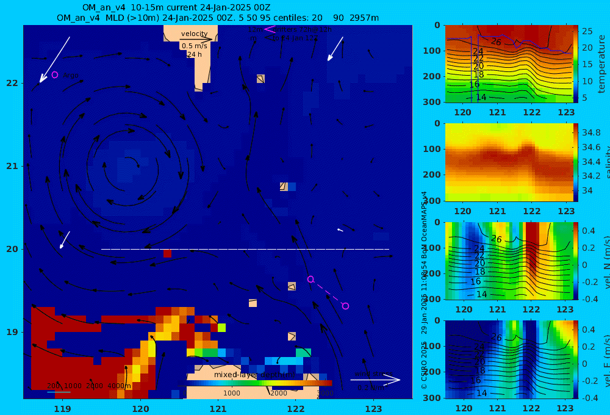Click longitude tick label 119 on main map

coord(62,409)
